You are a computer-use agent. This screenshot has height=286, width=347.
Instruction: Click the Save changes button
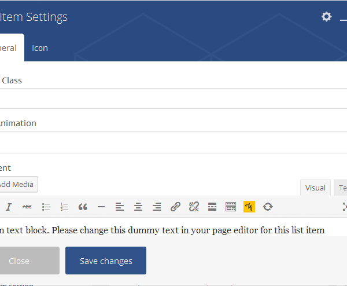[x=106, y=261]
